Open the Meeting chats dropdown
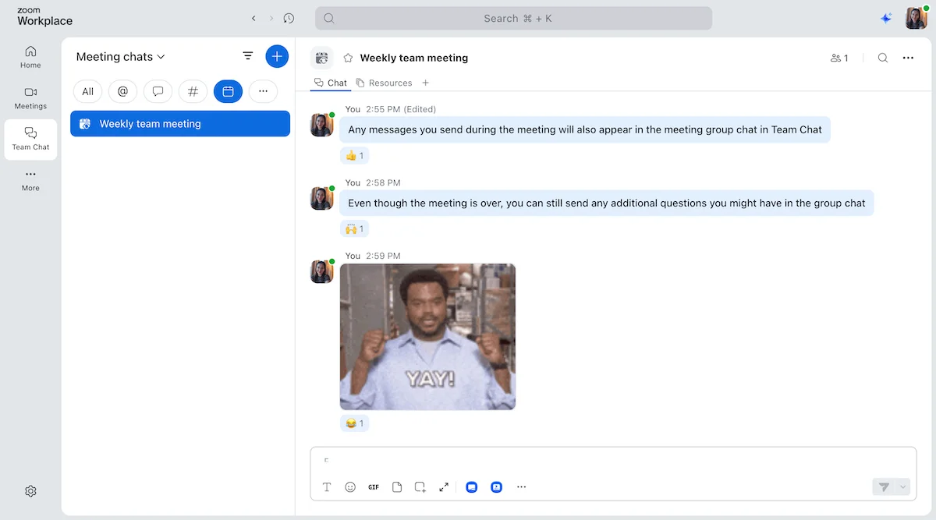The height and width of the screenshot is (520, 936). click(119, 56)
